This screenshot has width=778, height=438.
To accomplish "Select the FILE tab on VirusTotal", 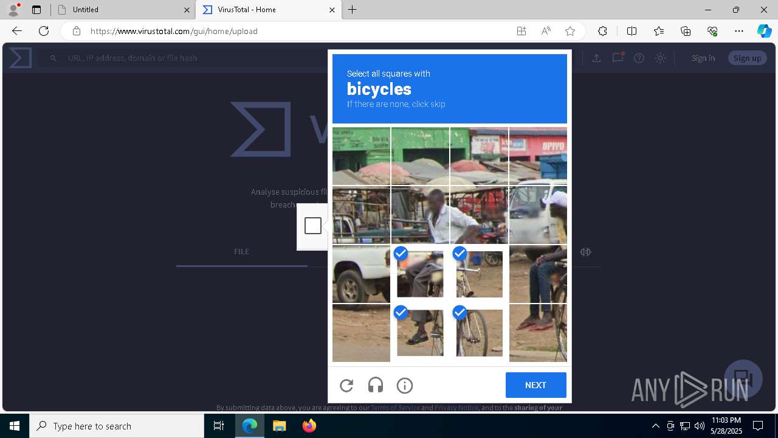I will tap(241, 251).
